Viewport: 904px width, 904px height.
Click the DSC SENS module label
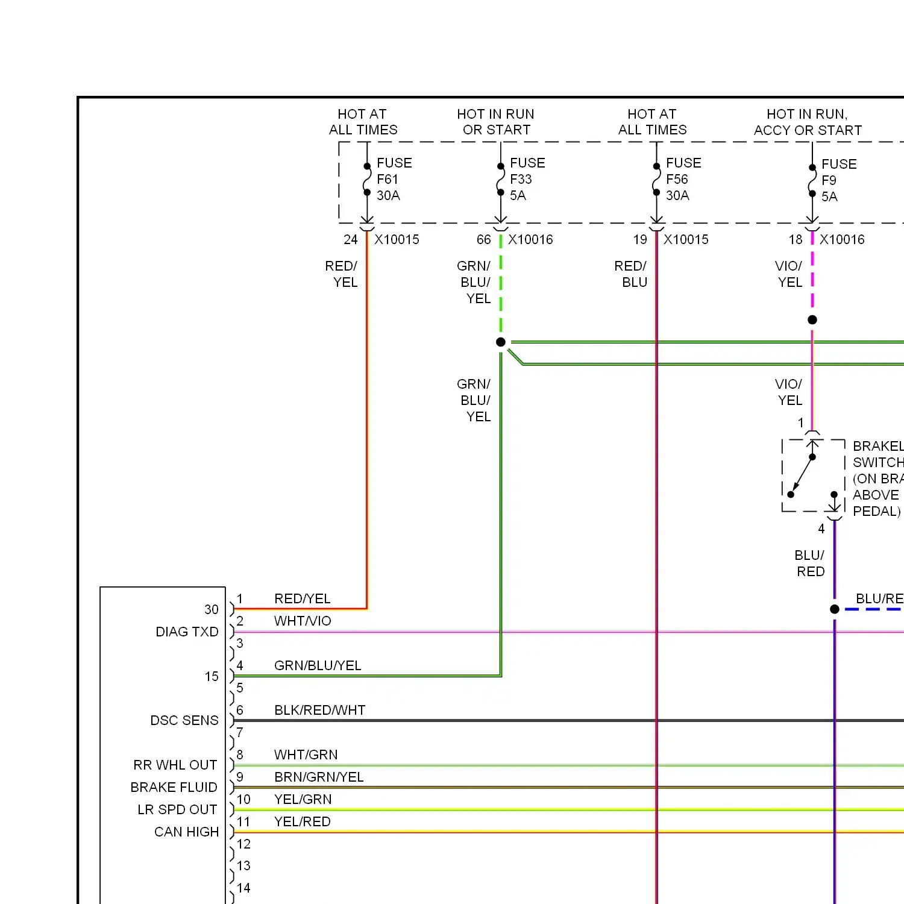tap(184, 720)
